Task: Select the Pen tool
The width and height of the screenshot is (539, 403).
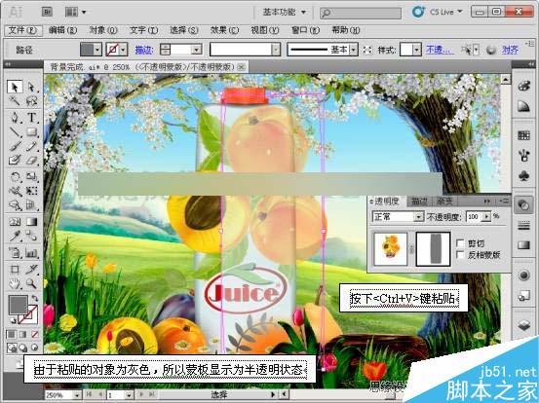Action: 15,117
